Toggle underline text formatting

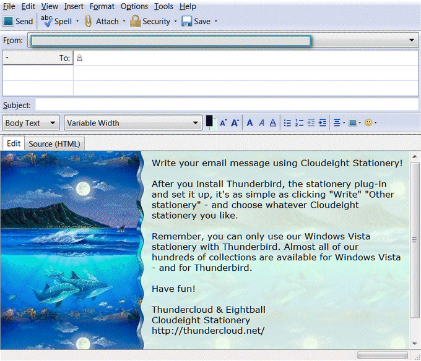click(273, 123)
